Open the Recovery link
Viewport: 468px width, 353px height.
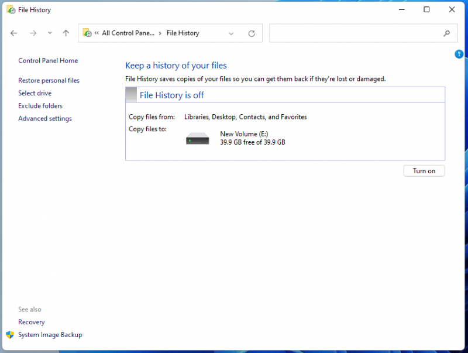tap(32, 322)
